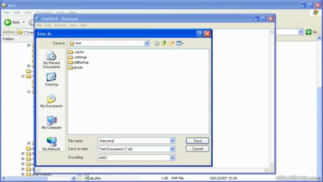Close the Save As dialog
The width and height of the screenshot is (323, 182).
click(207, 34)
